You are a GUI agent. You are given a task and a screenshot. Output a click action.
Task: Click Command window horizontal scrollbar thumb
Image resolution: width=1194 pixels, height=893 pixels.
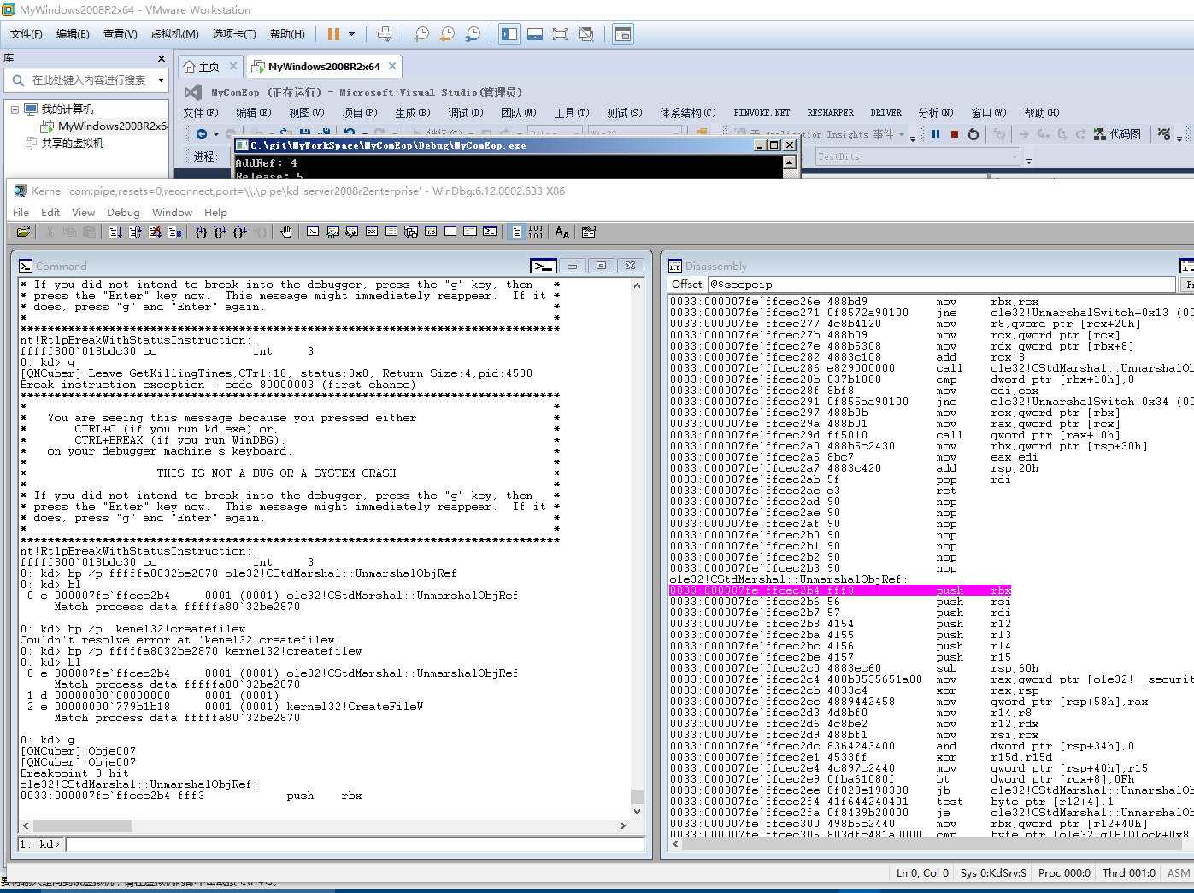[x=83, y=825]
